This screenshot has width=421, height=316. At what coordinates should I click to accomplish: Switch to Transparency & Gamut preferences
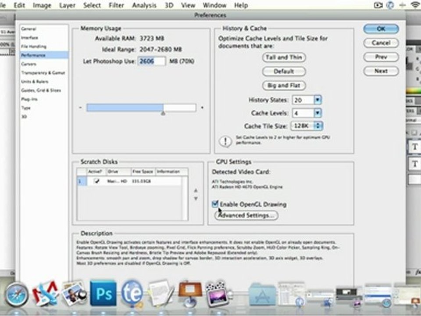click(x=43, y=73)
